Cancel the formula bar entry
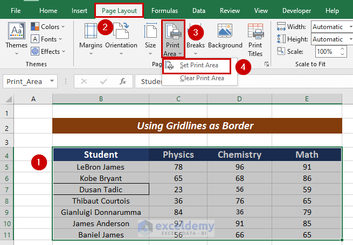This screenshot has height=245, width=353. (84, 81)
